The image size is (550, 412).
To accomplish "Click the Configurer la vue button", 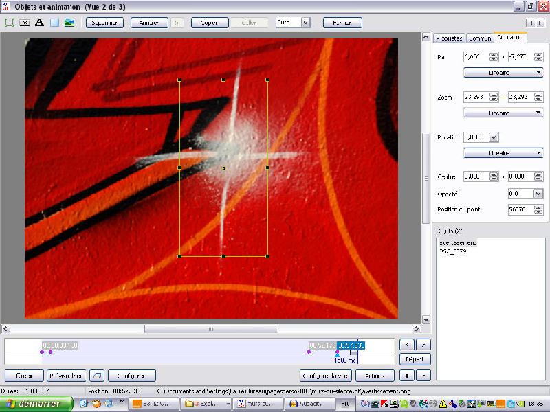I will [326, 376].
